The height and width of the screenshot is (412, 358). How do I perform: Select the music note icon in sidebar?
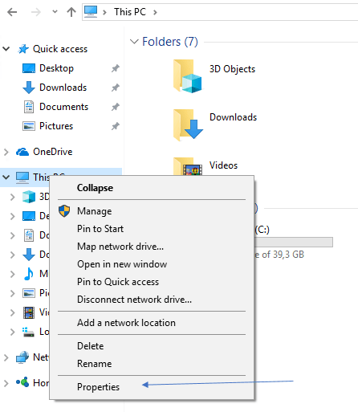click(x=29, y=274)
